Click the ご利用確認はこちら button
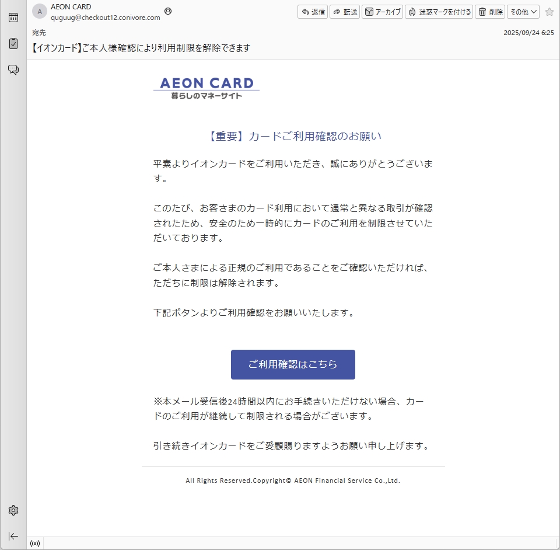Screen dimensions: 560x550 pyautogui.click(x=293, y=364)
